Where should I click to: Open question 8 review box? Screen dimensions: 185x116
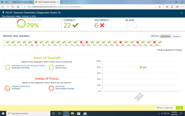click(x=46, y=43)
